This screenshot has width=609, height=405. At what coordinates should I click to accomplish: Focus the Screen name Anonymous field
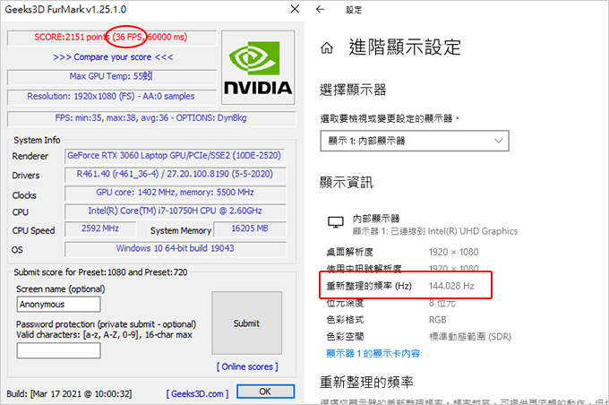click(58, 304)
